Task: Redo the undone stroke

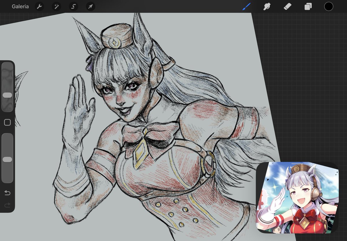Action: [x=7, y=205]
